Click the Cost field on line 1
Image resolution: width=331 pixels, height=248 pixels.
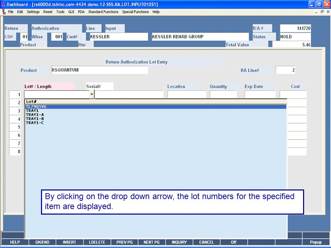click(293, 94)
